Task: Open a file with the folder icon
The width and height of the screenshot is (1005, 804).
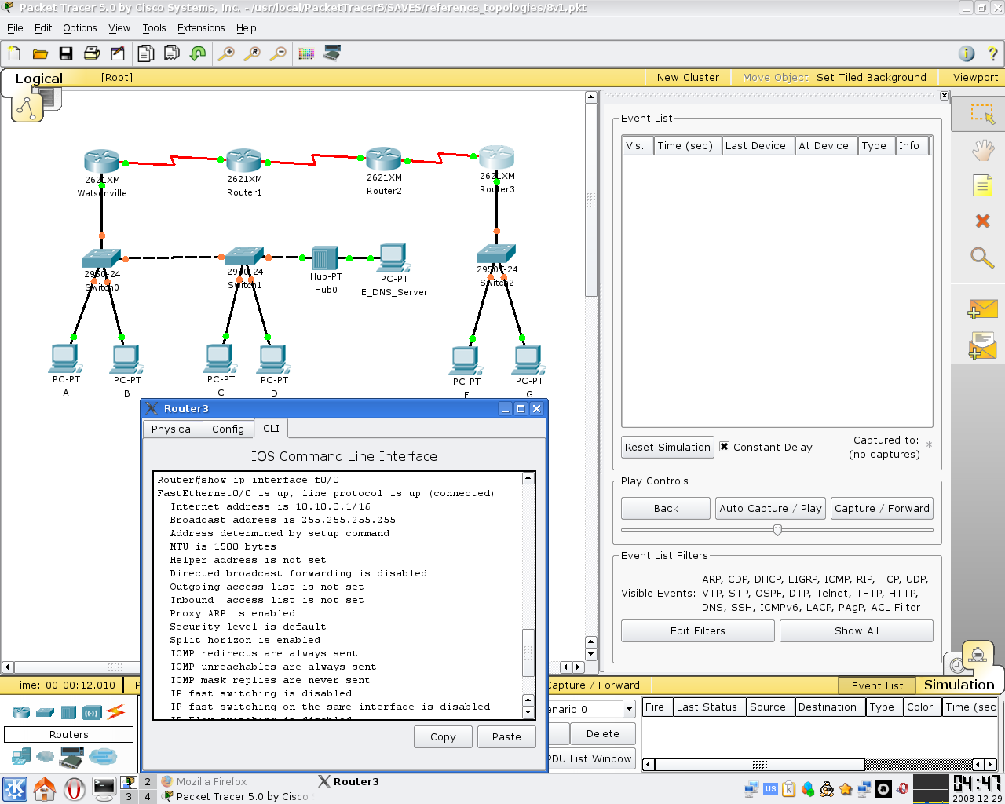Action: click(40, 53)
